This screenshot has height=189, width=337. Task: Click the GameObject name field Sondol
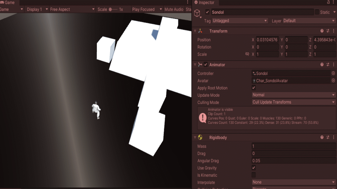(x=262, y=12)
